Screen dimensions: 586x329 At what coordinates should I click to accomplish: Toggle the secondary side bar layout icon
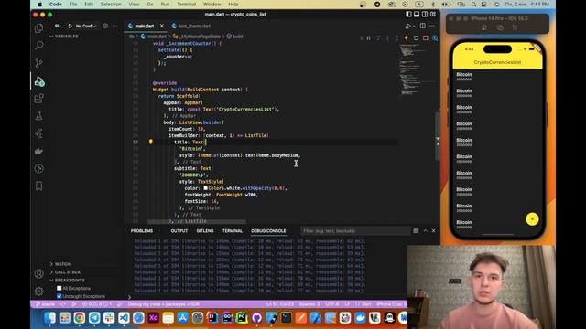point(425,15)
